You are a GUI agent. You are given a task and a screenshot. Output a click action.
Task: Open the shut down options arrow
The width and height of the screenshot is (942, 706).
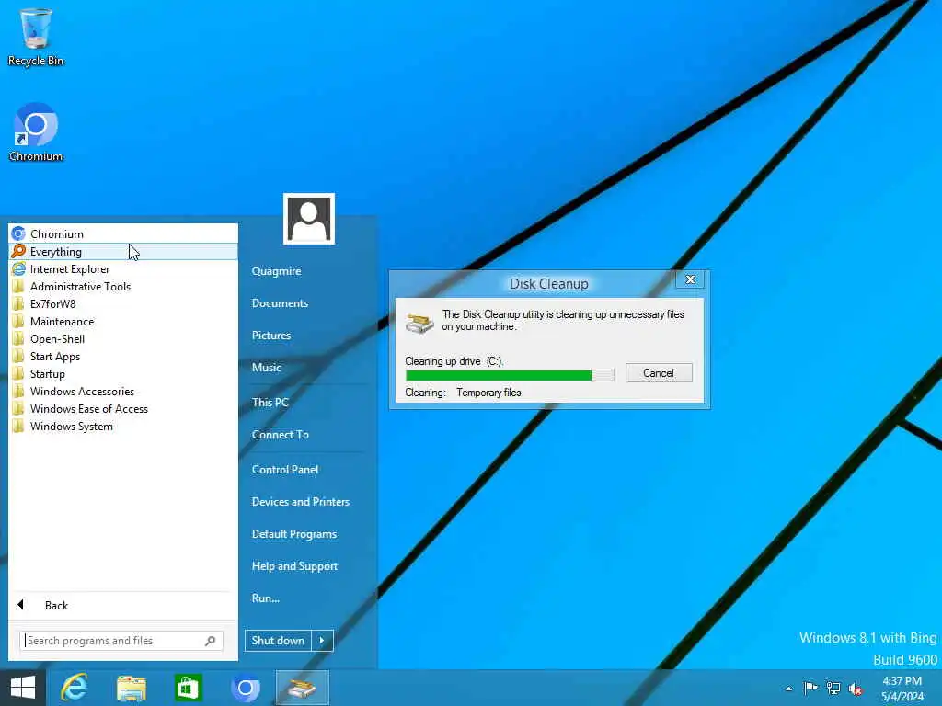(322, 641)
